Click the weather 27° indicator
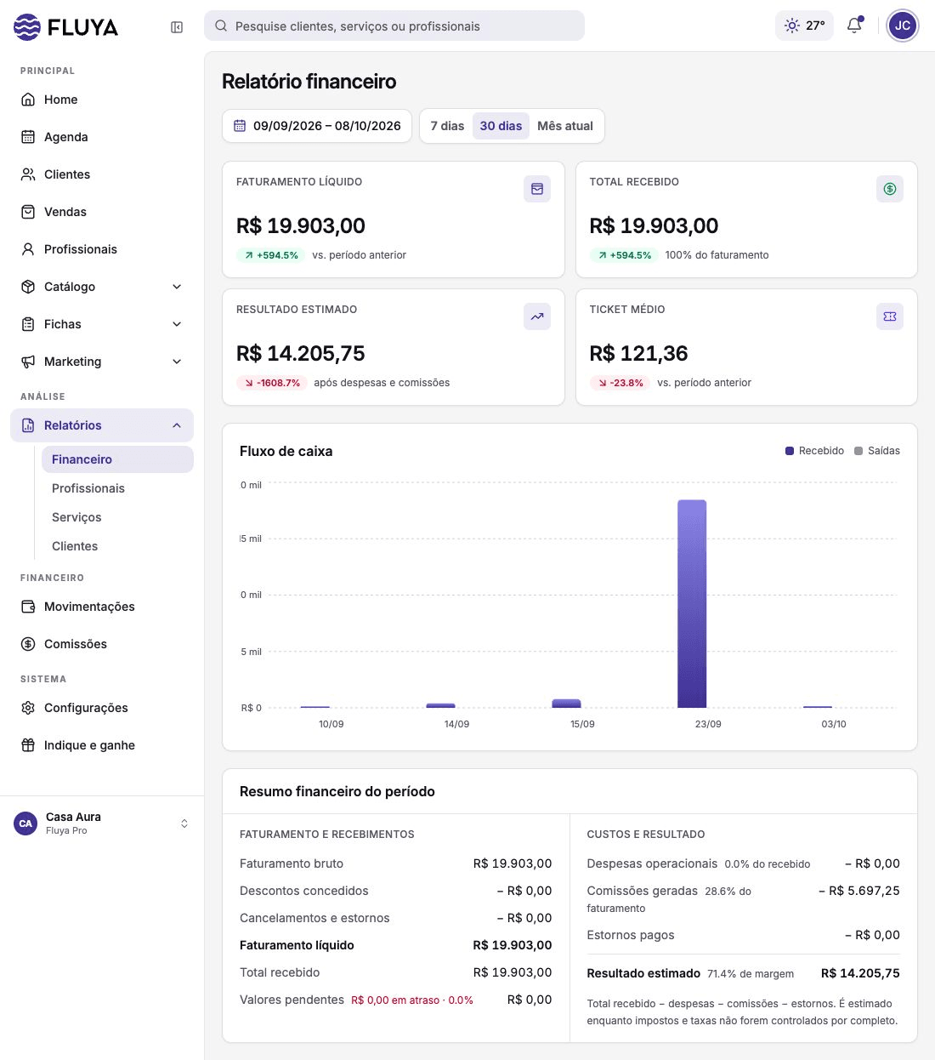Screen dimensions: 935x1060 (x=804, y=26)
